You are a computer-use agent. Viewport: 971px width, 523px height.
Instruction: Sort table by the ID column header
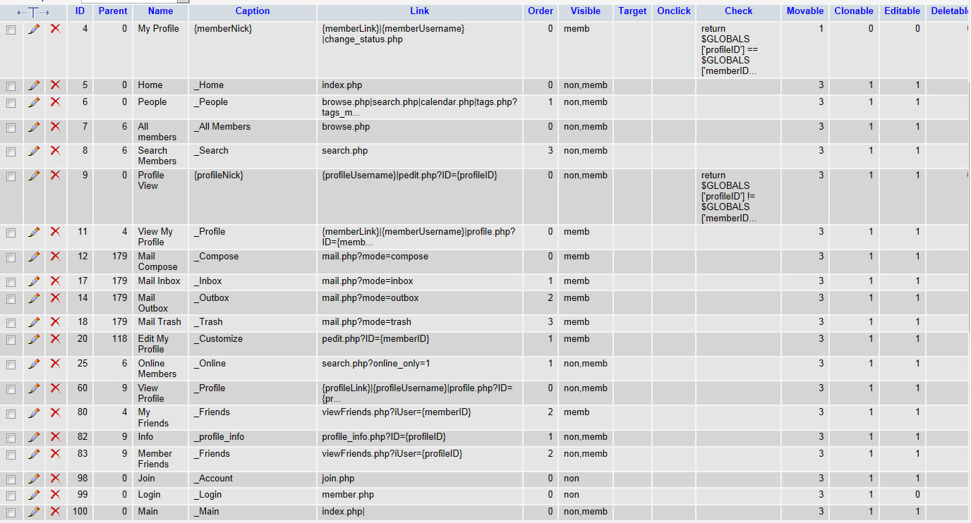point(80,11)
